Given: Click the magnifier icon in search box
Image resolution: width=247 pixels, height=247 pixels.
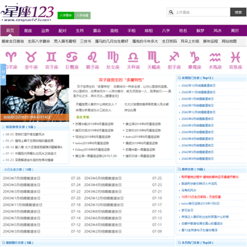Looking at the screenshot, I should [171, 12].
